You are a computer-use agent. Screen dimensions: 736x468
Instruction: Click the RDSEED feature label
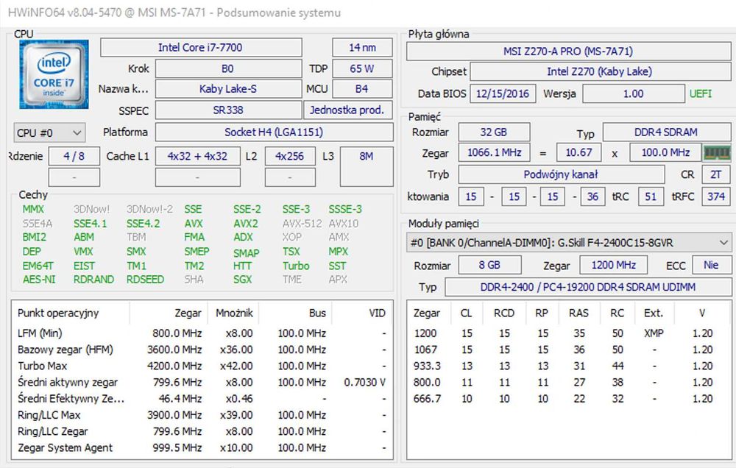pos(146,280)
